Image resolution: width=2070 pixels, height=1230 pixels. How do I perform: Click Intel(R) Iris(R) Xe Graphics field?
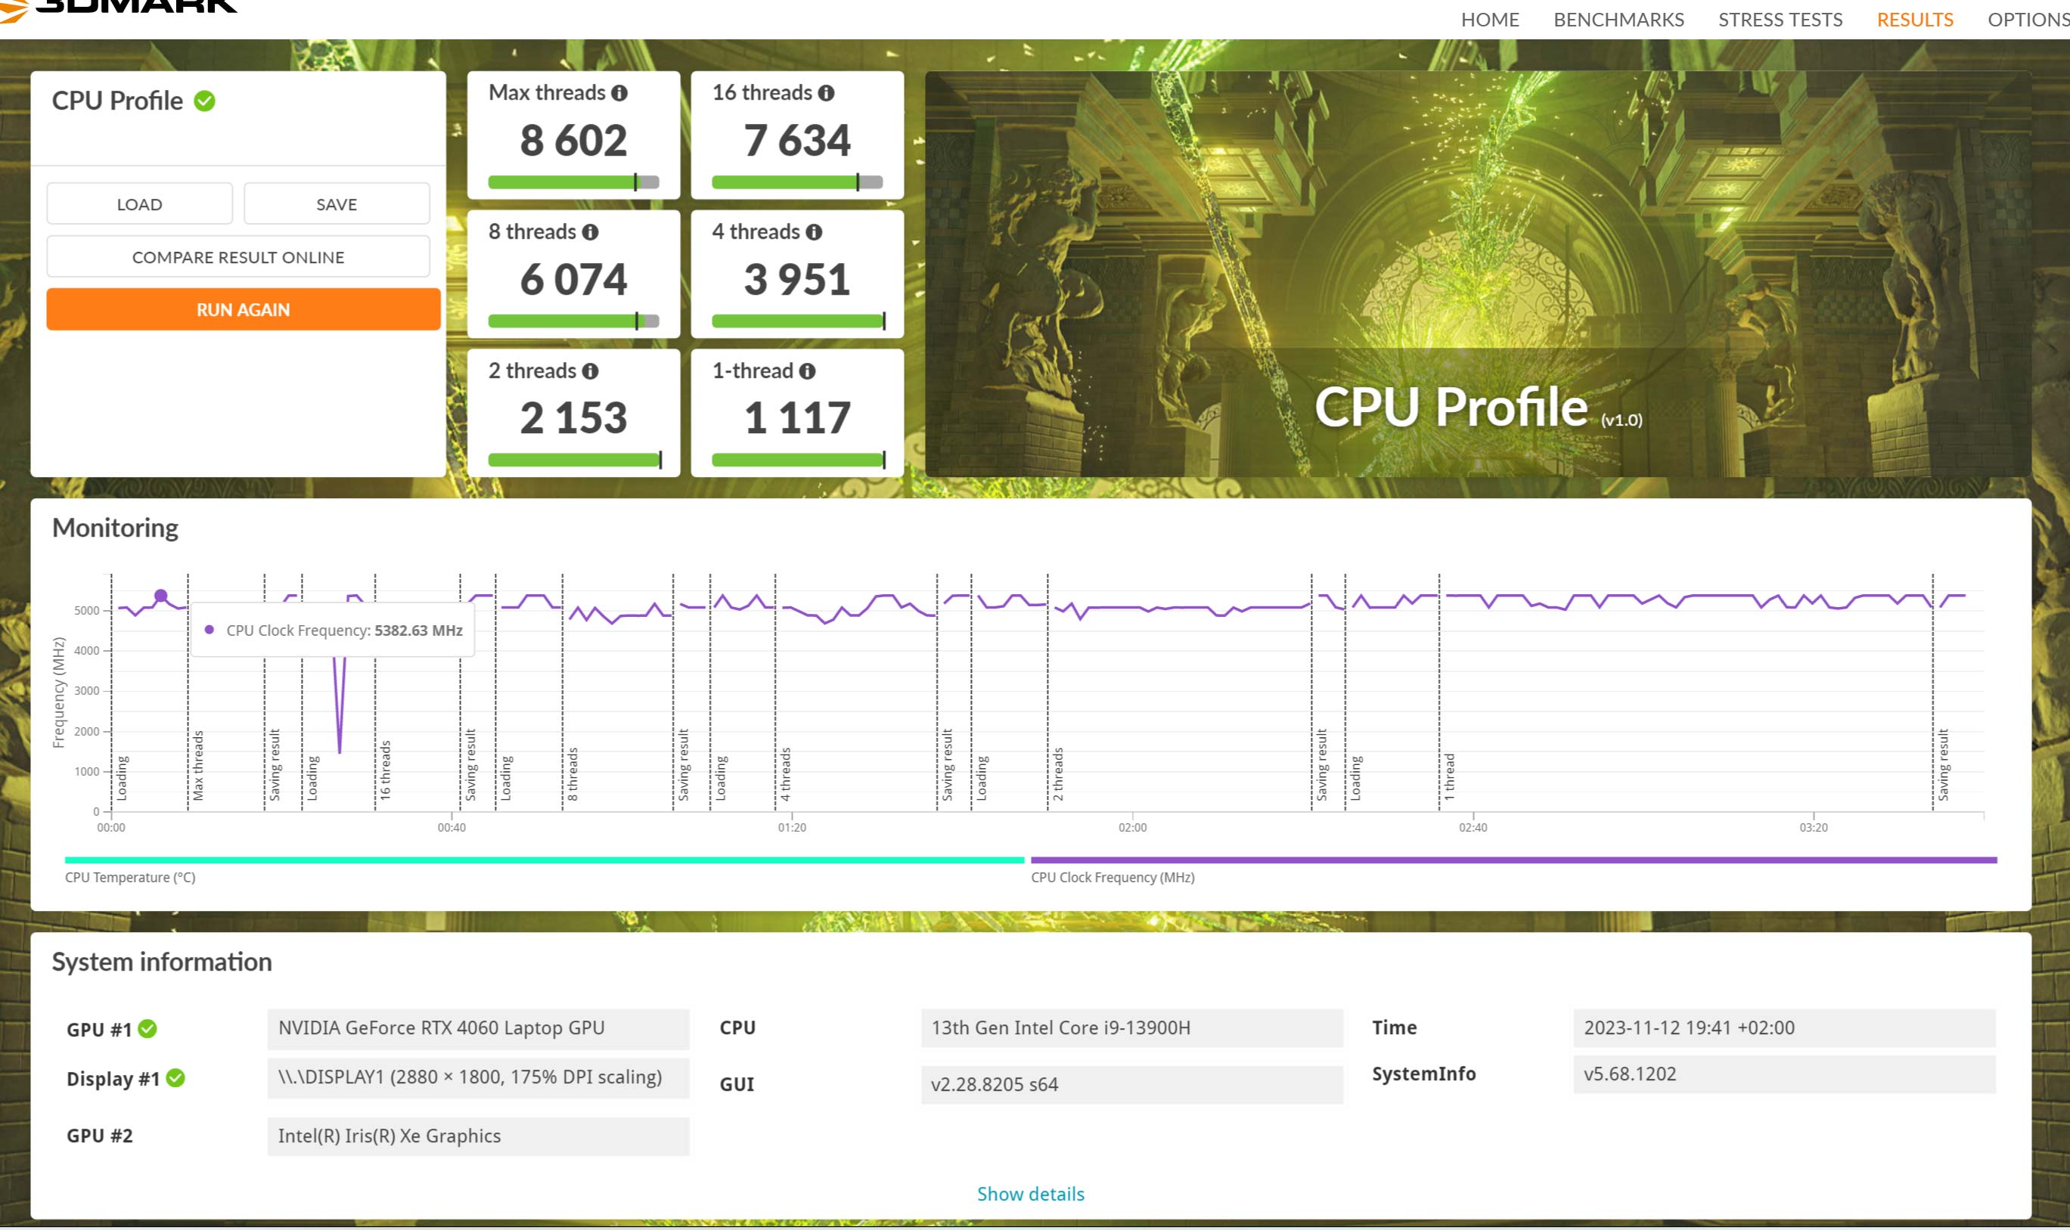[477, 1136]
